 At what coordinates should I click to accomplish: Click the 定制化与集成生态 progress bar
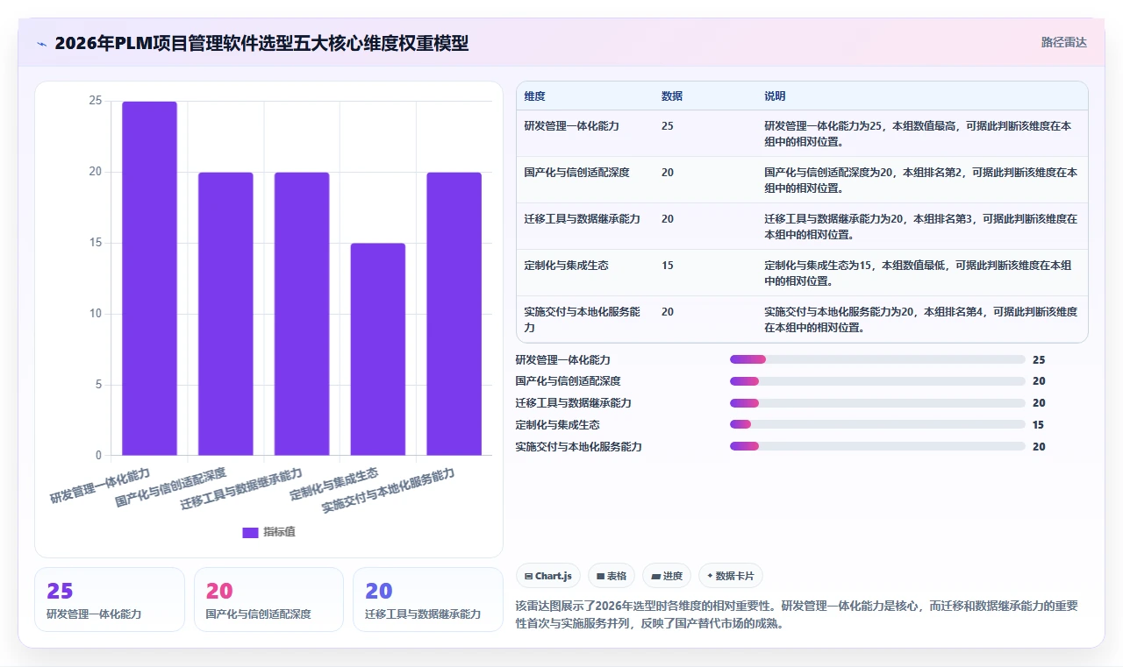[x=877, y=425]
